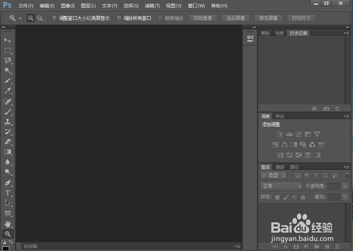The height and width of the screenshot is (251, 353).
Task: Open the 填充 fill dropdown arrow
Action: click(x=345, y=197)
